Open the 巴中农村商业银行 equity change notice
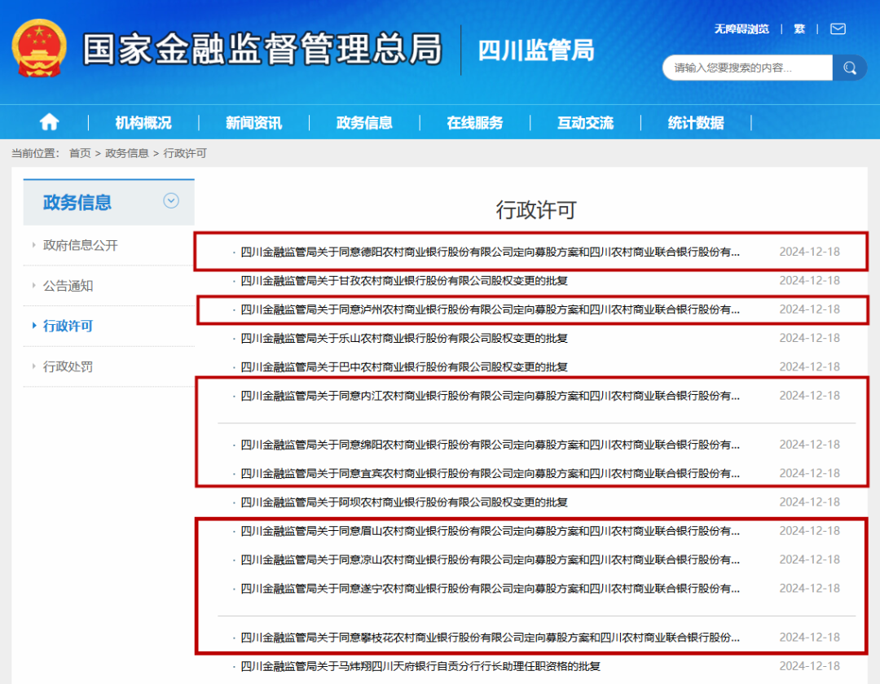This screenshot has height=684, width=880. pos(404,366)
